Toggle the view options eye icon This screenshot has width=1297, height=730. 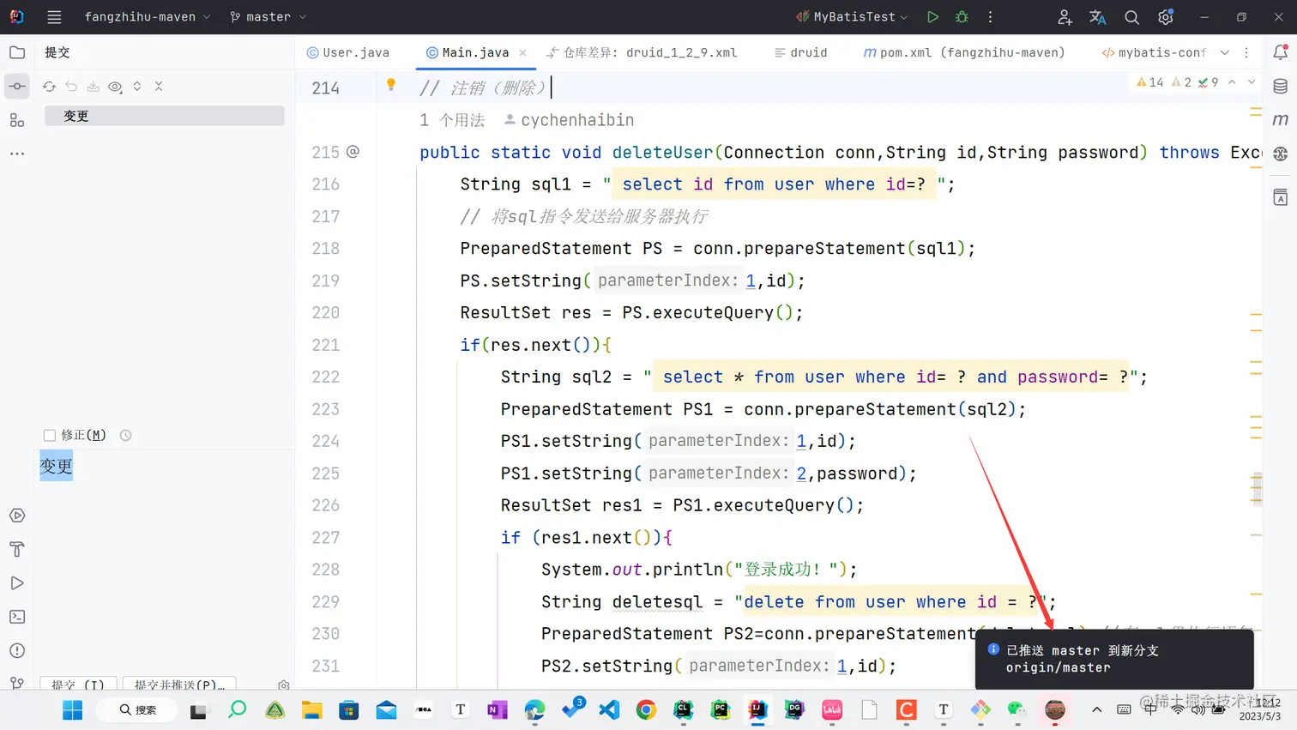click(x=115, y=87)
